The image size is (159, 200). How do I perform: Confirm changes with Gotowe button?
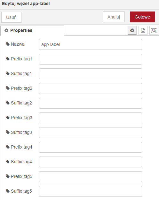pyautogui.click(x=142, y=17)
